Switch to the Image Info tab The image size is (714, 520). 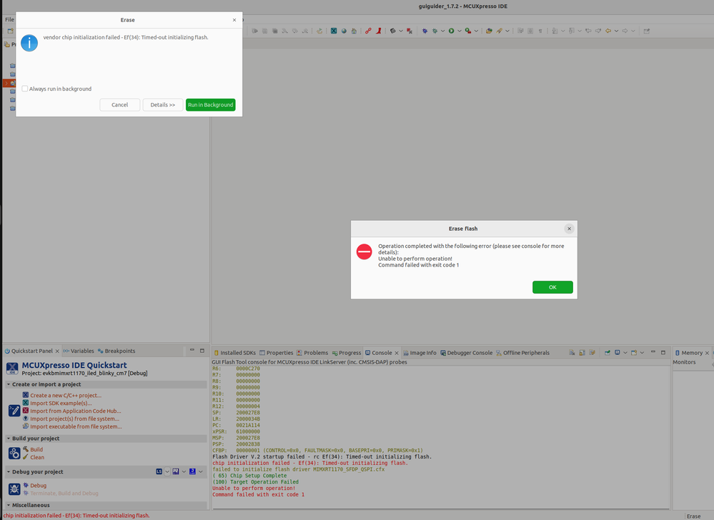(420, 353)
